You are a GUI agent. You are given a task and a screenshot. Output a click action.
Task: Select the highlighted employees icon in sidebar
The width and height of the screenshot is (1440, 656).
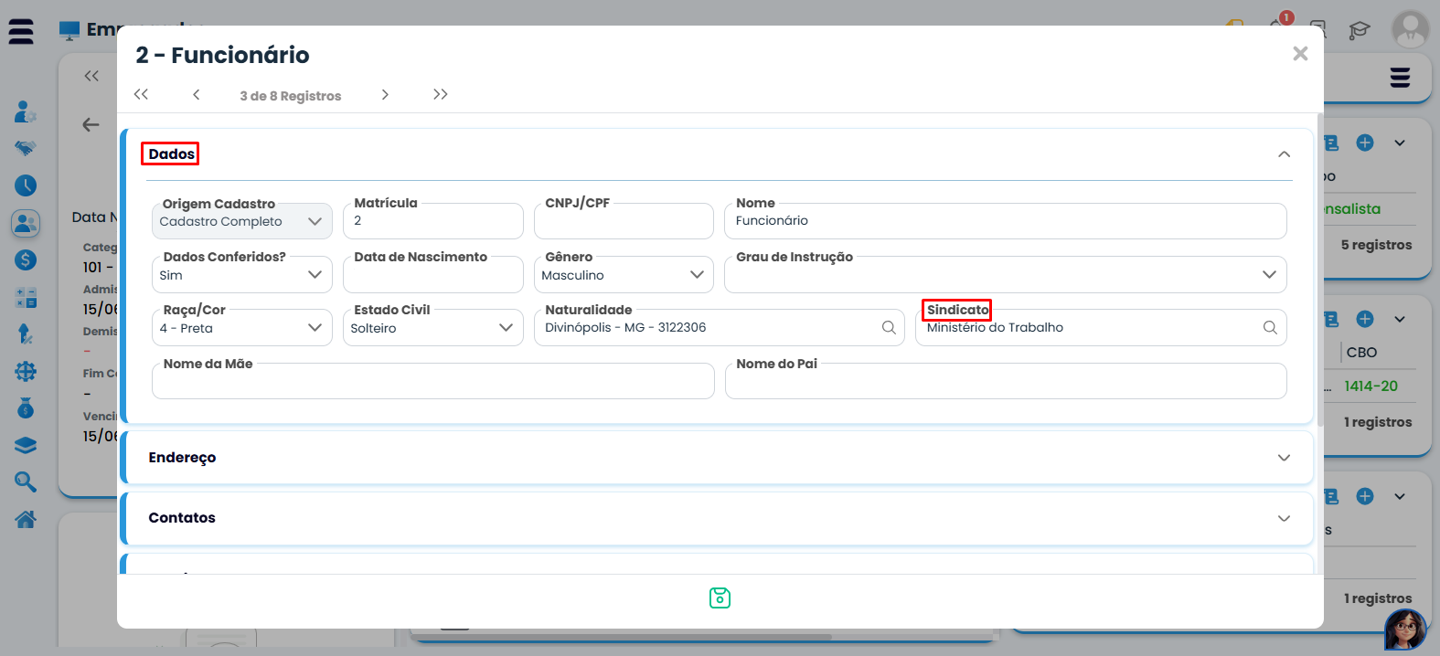[26, 223]
